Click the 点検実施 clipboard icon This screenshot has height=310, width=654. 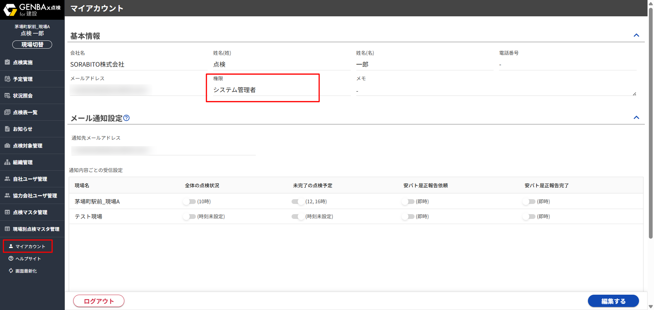[7, 62]
